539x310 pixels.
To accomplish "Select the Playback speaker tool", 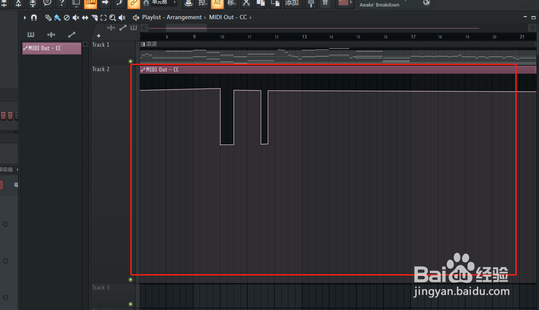I will point(122,17).
